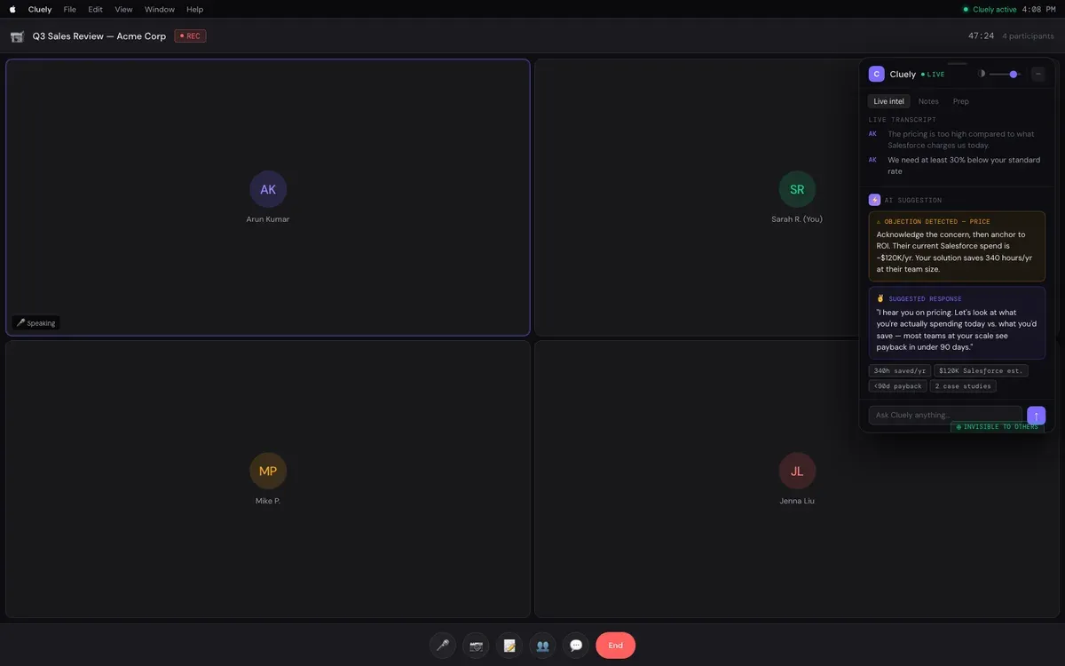Click the Cluely purple logo icon
This screenshot has height=666, width=1065.
pyautogui.click(x=876, y=75)
